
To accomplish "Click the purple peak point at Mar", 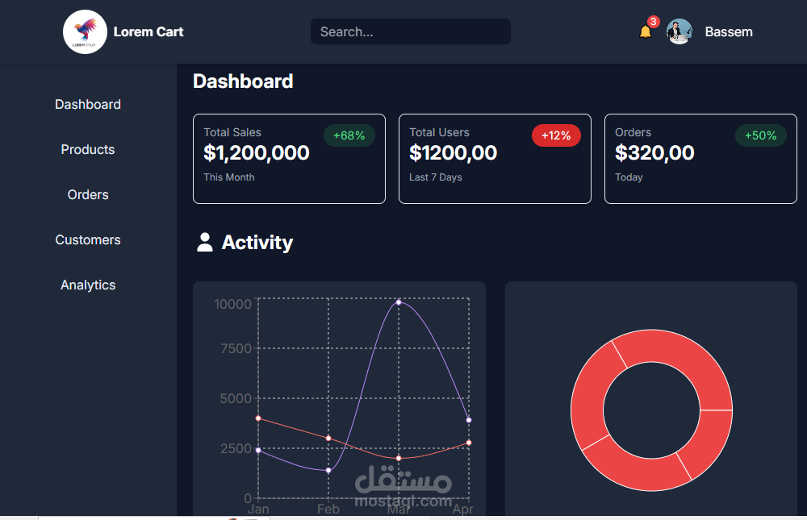I will click(399, 302).
